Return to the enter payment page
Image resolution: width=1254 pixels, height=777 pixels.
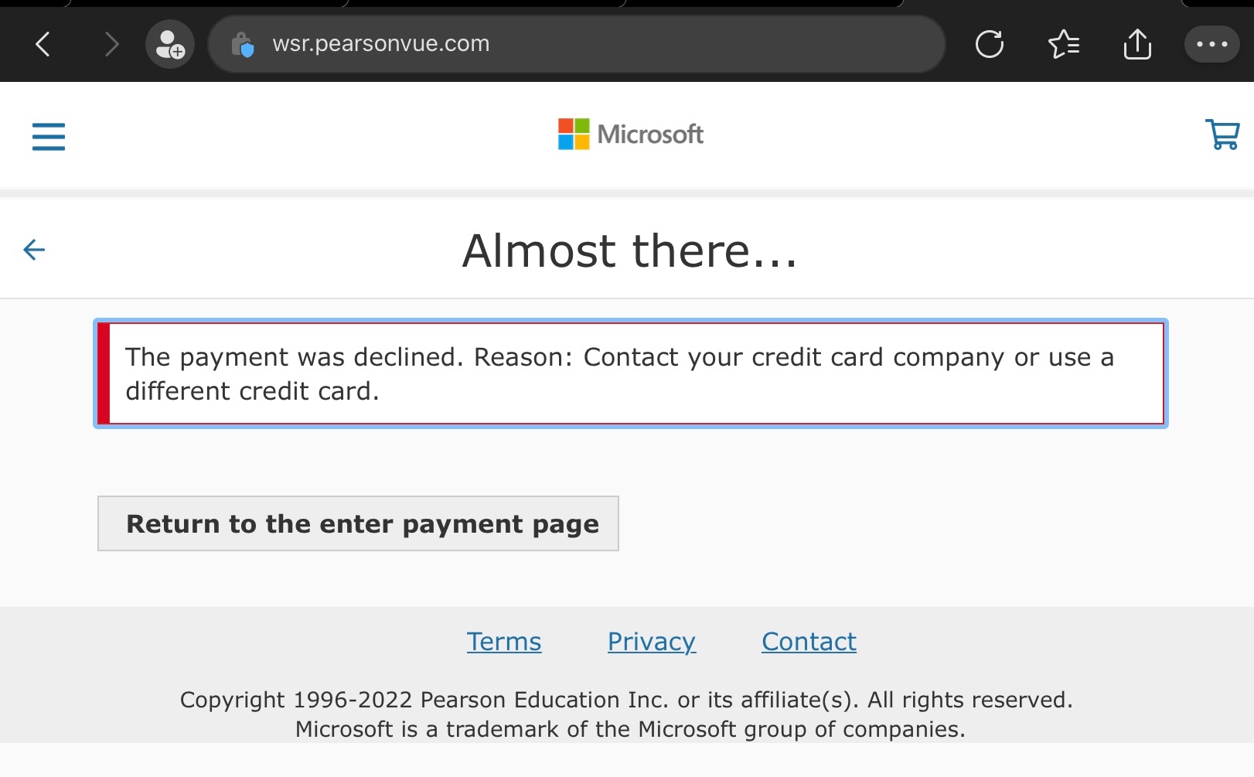(x=358, y=523)
